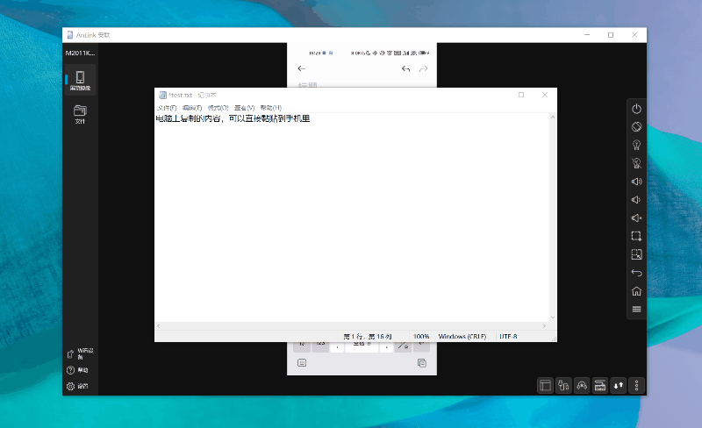Maximize the Notepad window
Viewport: 702px width, 428px height.
[x=521, y=95]
